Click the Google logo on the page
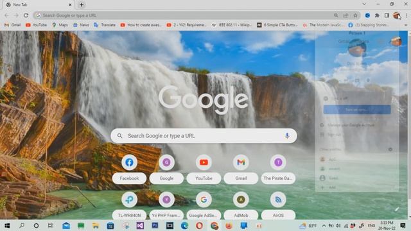 [204, 100]
